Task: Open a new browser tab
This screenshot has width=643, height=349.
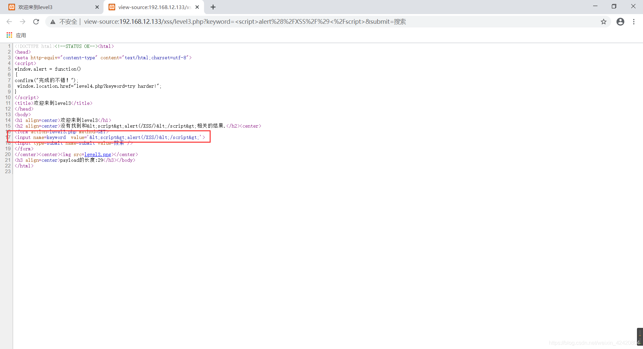Action: (213, 7)
